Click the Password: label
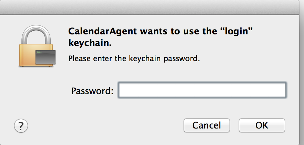The image size is (304, 145). point(92,91)
